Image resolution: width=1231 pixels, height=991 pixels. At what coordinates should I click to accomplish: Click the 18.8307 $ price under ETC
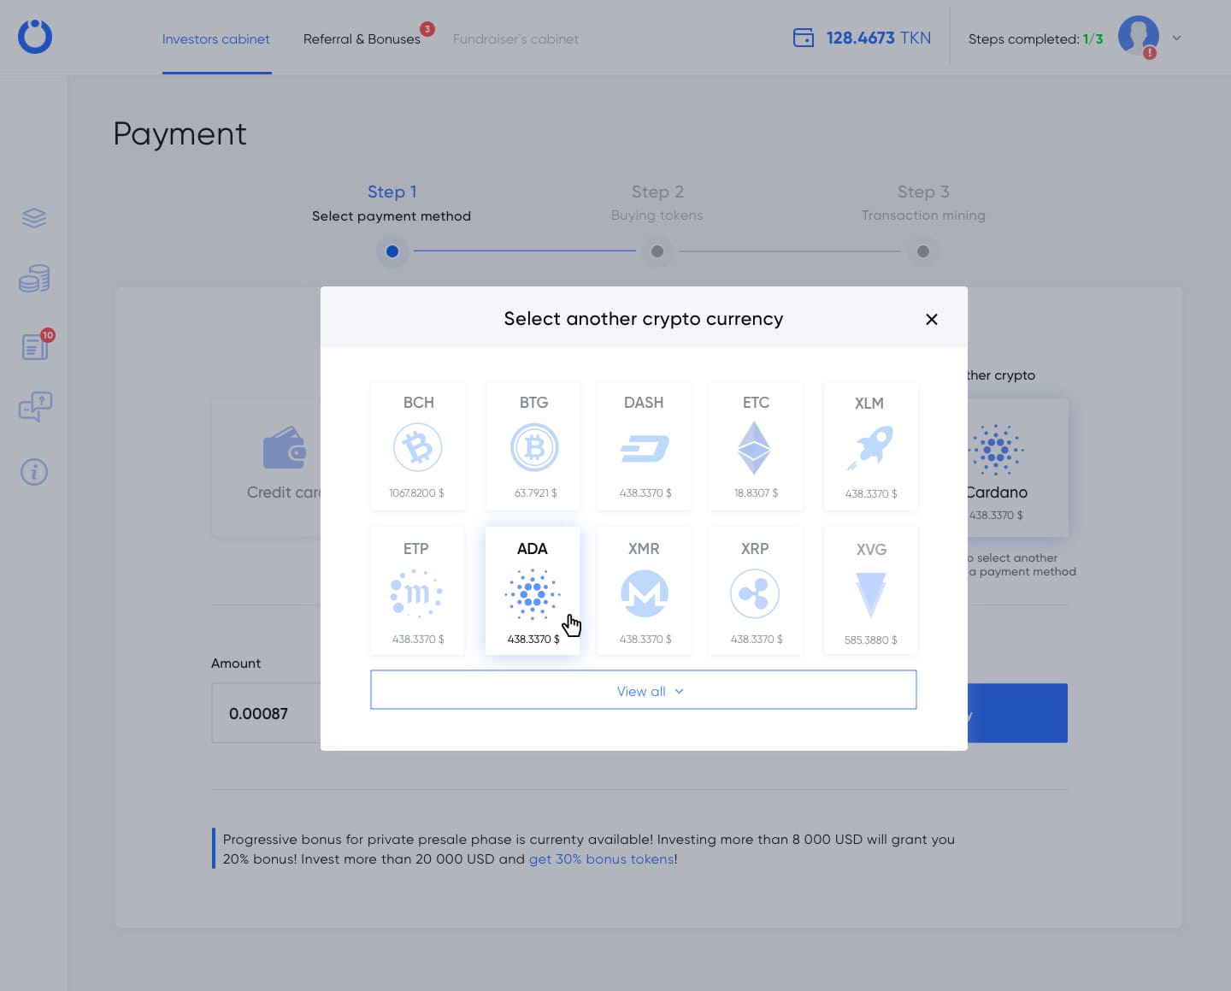coord(756,493)
